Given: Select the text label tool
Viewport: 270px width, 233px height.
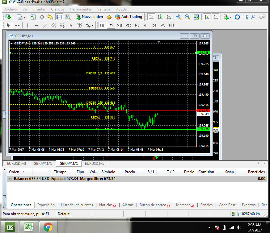Looking at the screenshot, I should 80,26.
